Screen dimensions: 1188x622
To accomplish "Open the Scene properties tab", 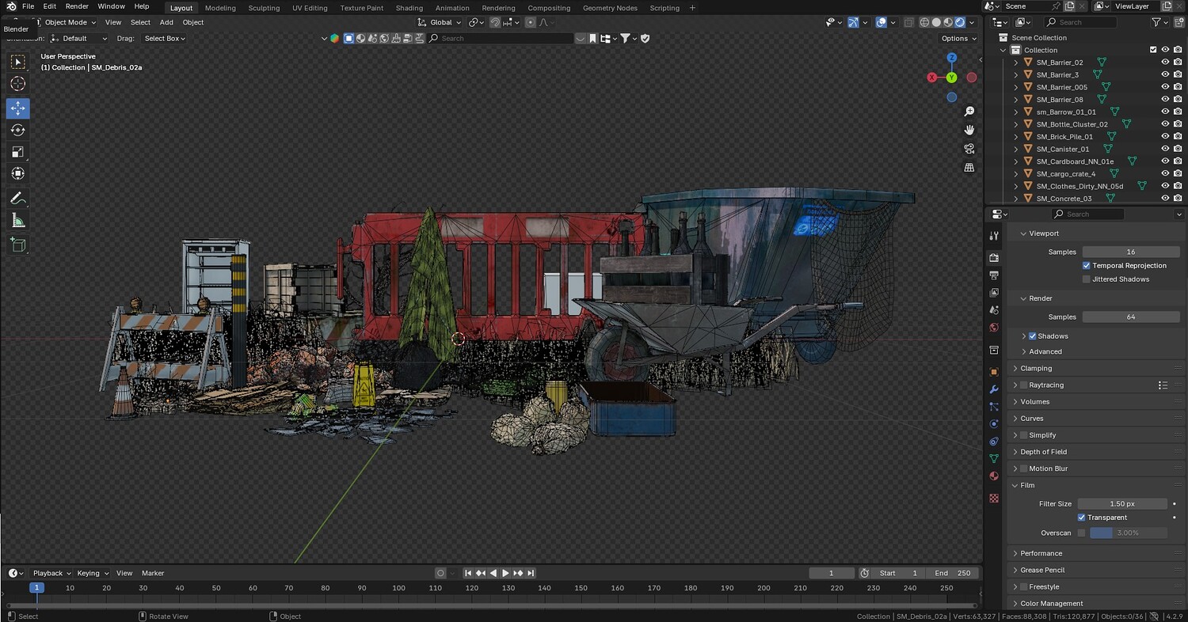I will tap(994, 309).
